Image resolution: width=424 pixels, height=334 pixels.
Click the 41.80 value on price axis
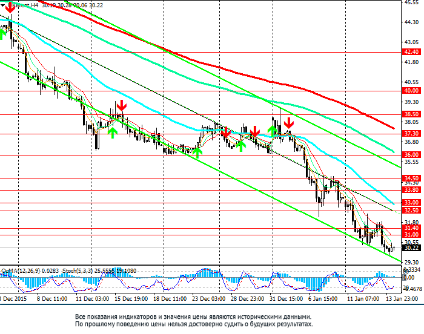click(x=411, y=62)
